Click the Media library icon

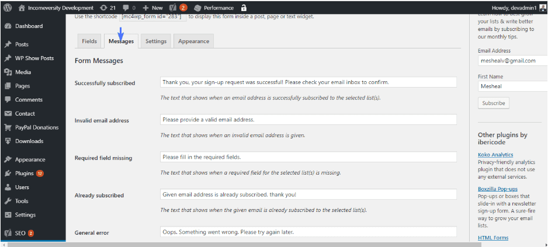click(x=8, y=72)
